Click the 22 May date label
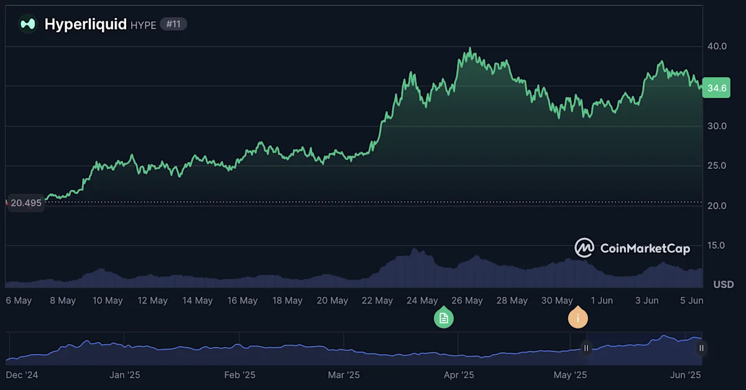The height and width of the screenshot is (390, 746). coord(377,301)
